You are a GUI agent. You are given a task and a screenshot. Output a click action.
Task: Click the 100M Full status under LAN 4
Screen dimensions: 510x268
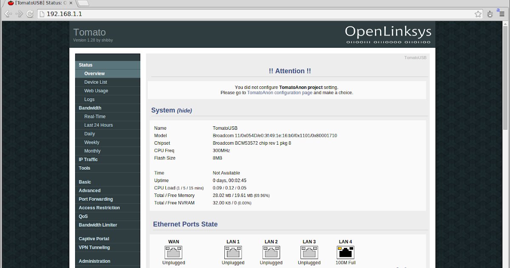[346, 263]
